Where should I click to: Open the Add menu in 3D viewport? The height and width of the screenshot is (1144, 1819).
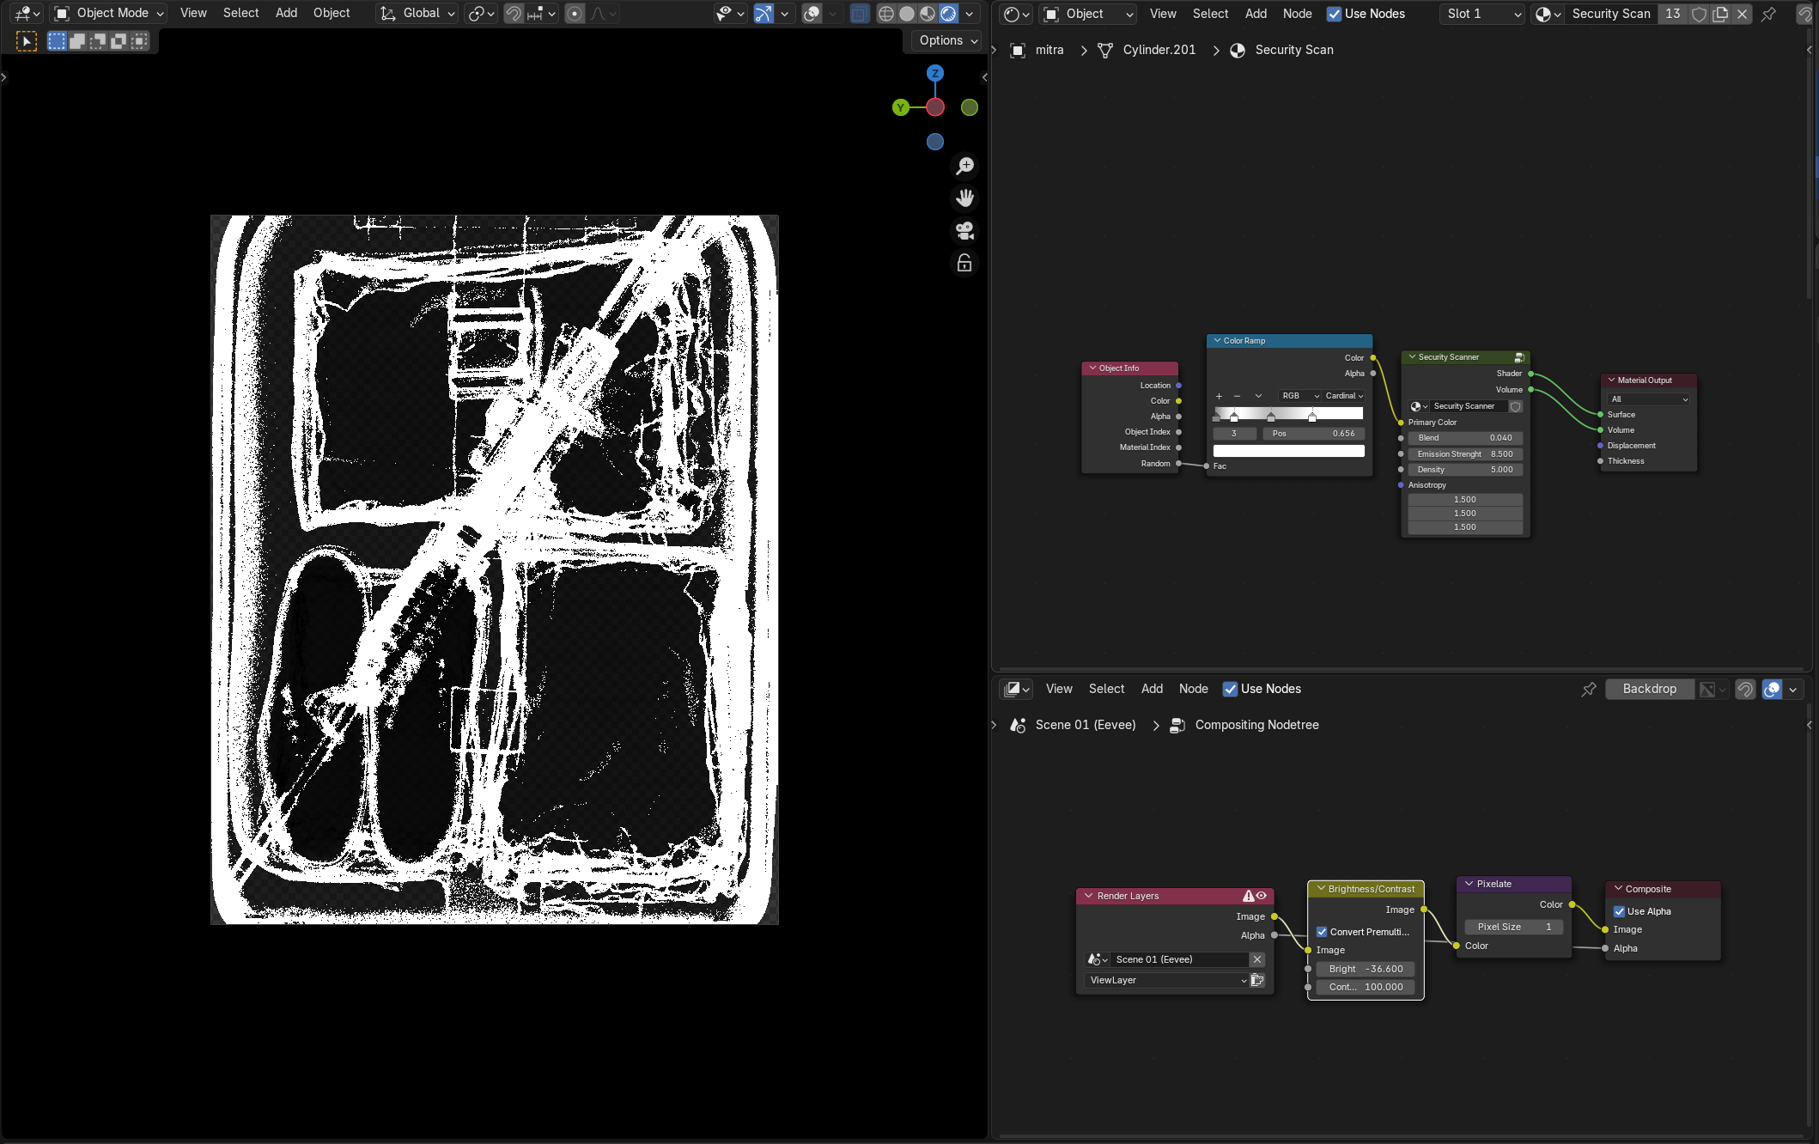click(286, 13)
